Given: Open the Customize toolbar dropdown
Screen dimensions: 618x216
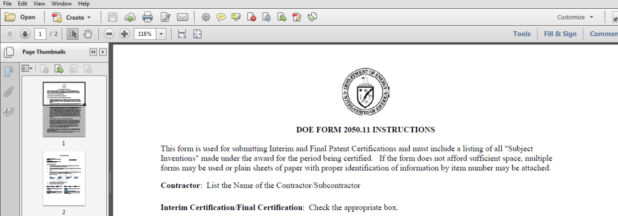Looking at the screenshot, I should [x=575, y=17].
